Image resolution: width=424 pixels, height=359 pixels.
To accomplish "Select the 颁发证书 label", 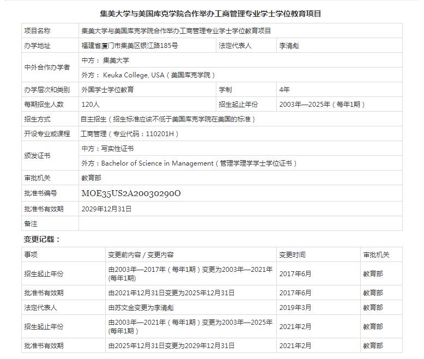I will 37,155.
